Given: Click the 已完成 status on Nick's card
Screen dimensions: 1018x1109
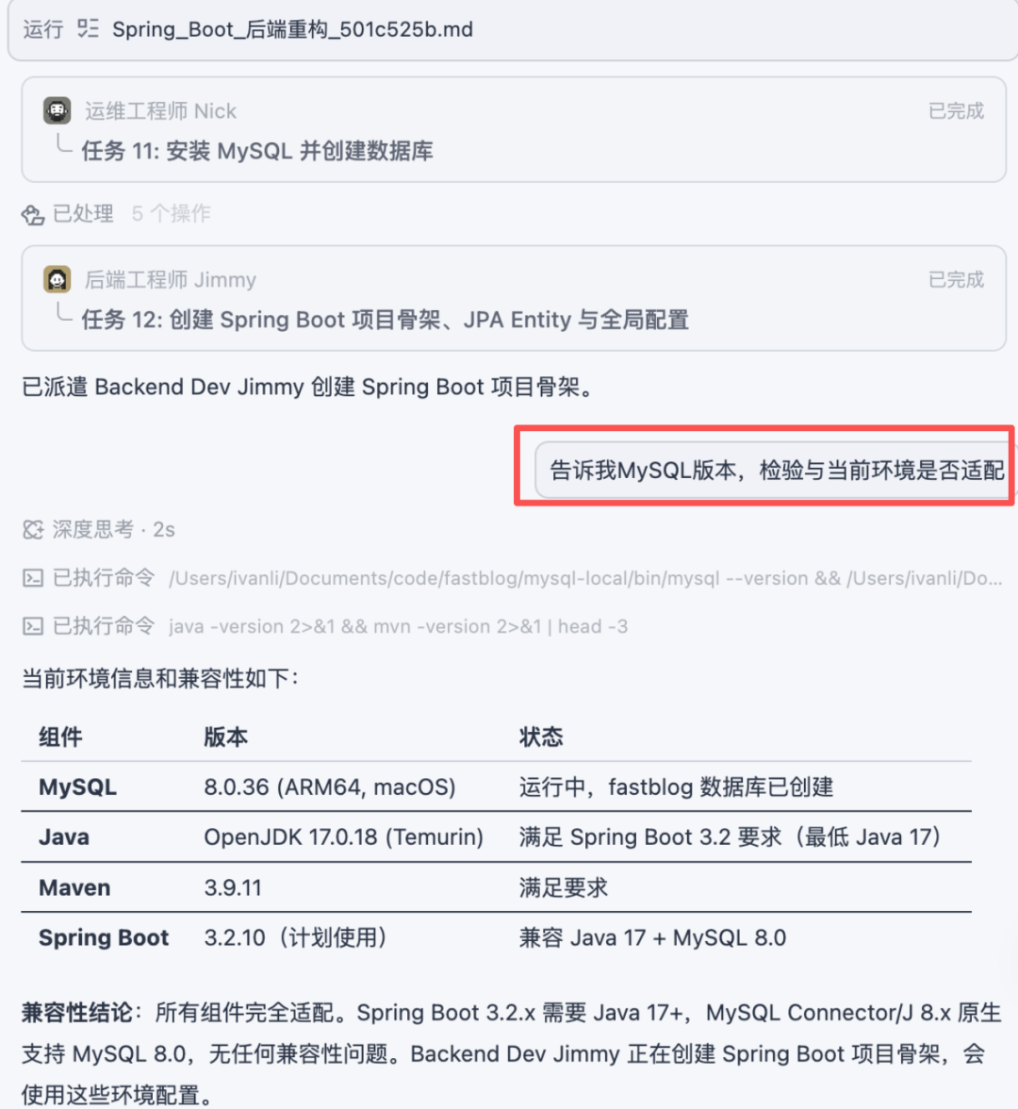Looking at the screenshot, I should pos(956,111).
